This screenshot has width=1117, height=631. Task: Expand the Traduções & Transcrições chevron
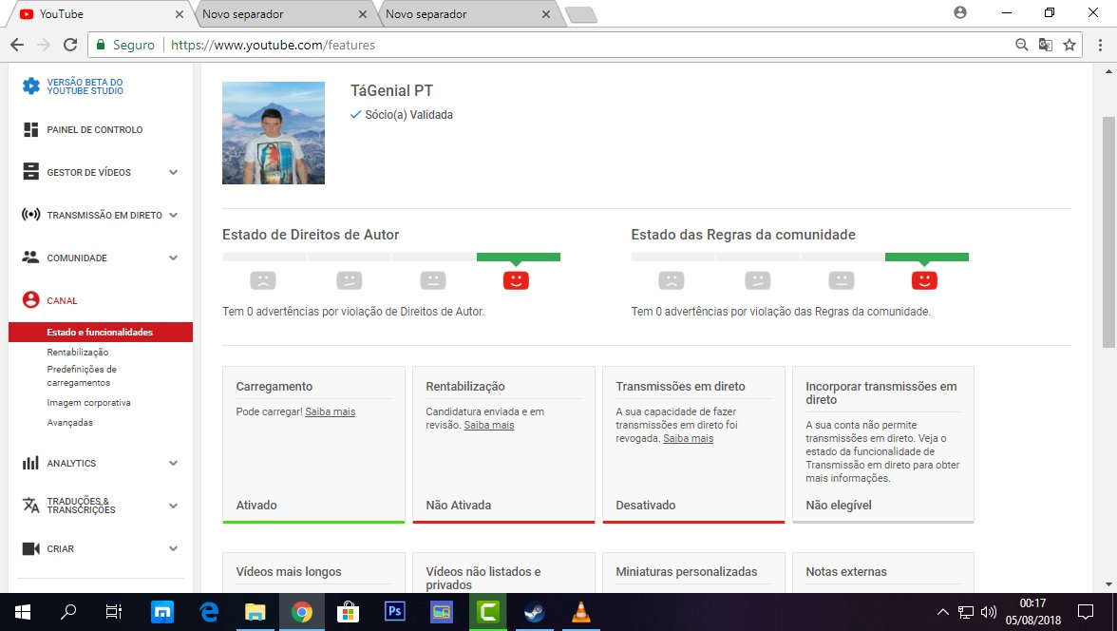tap(173, 506)
